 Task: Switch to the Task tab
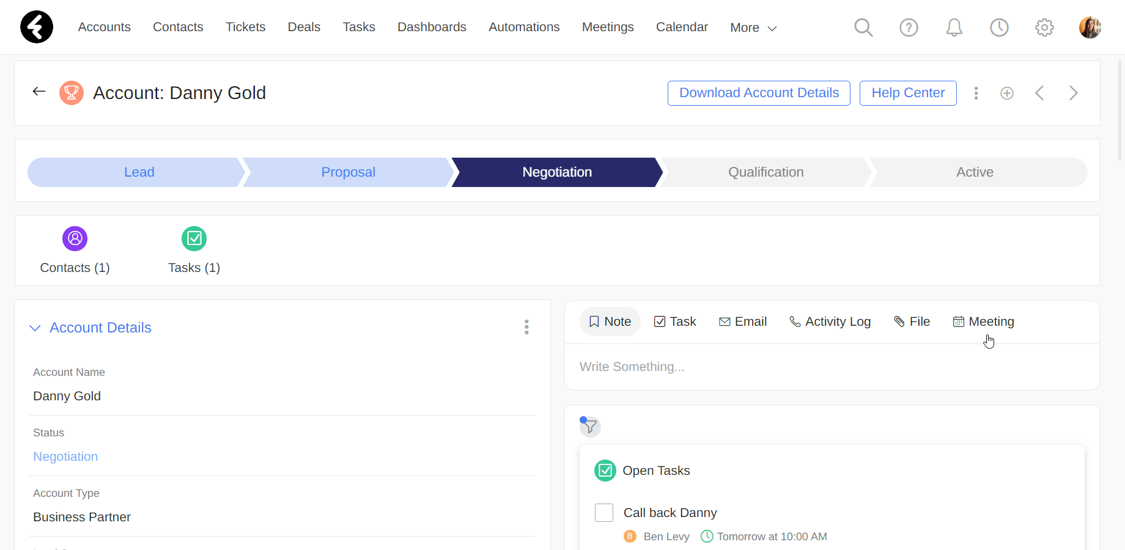675,321
